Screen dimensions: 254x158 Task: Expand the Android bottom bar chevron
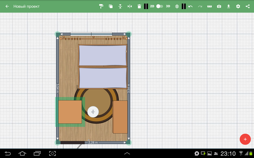[127, 153]
